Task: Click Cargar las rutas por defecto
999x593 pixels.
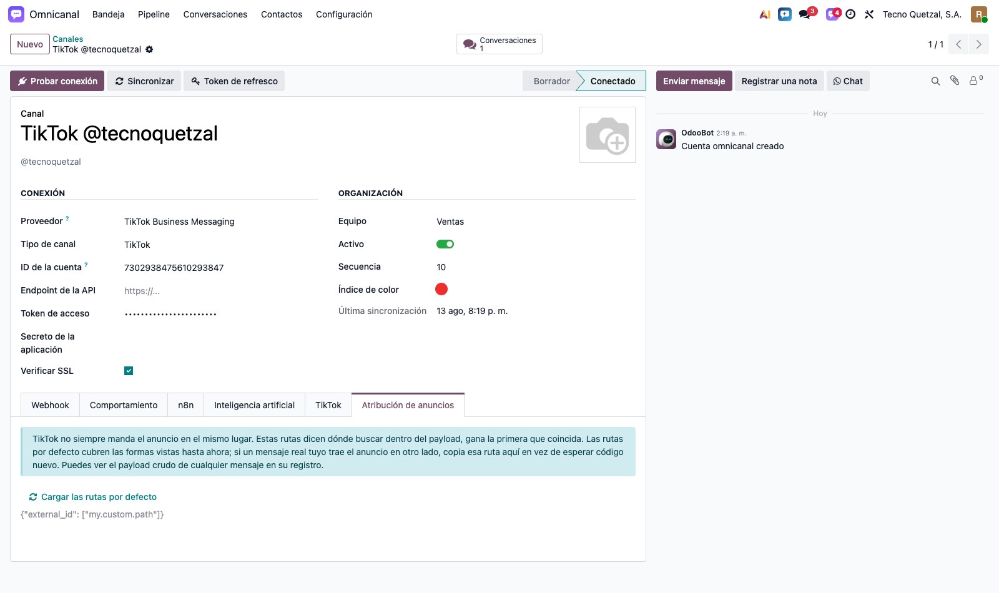Action: 93,497
